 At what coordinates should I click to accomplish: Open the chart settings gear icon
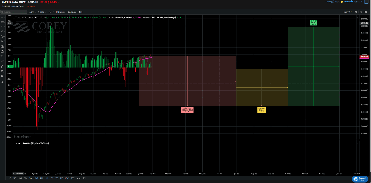coord(366,12)
